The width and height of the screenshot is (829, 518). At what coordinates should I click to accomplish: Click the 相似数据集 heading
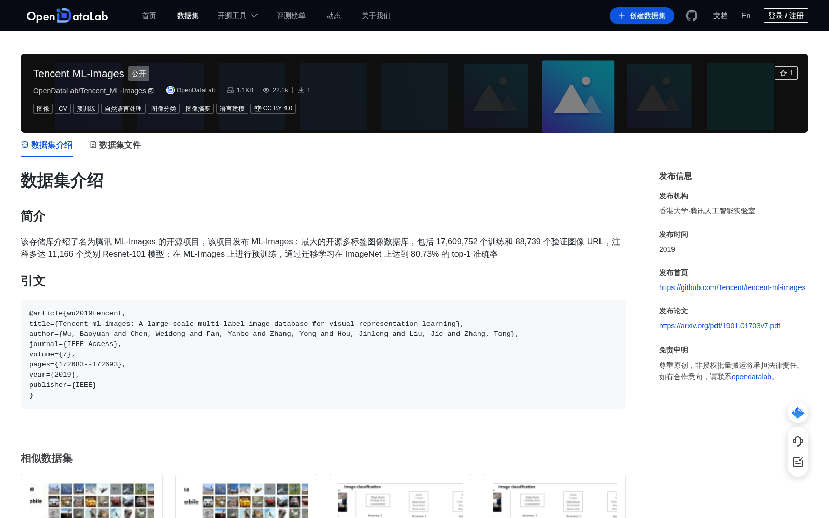[x=47, y=458]
